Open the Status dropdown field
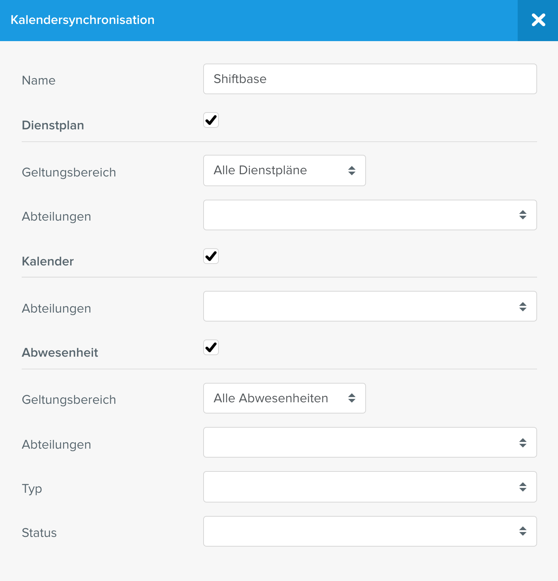558x581 pixels. pyautogui.click(x=370, y=531)
